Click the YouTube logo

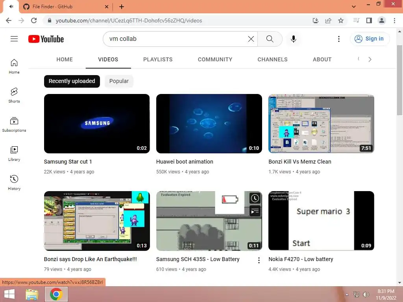tap(46, 39)
